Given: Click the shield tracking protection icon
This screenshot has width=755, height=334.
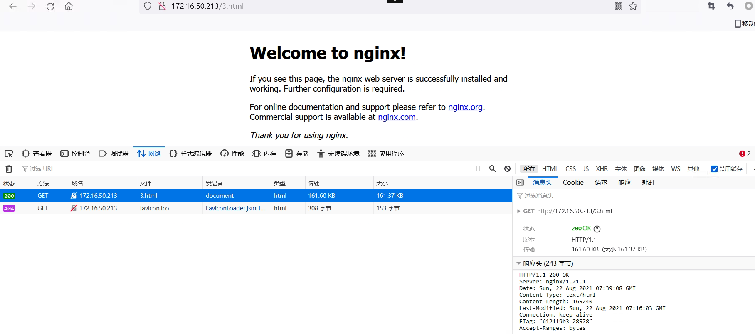Looking at the screenshot, I should (148, 6).
